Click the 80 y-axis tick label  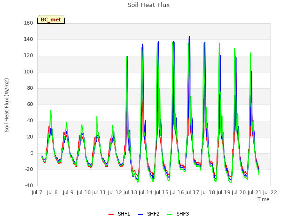(x=30, y=88)
